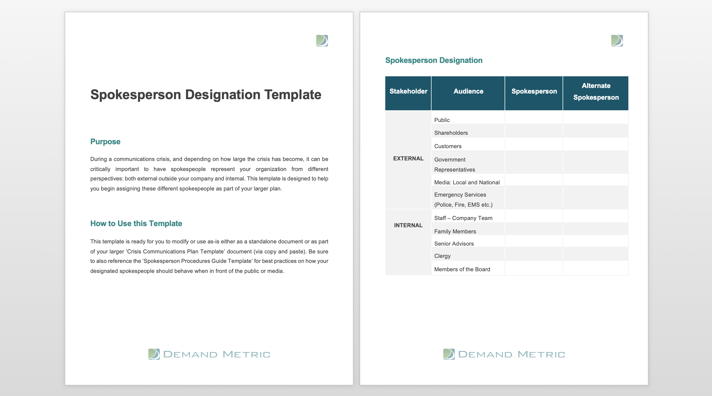Click the 'INTERNAL' stakeholder cell

408,242
